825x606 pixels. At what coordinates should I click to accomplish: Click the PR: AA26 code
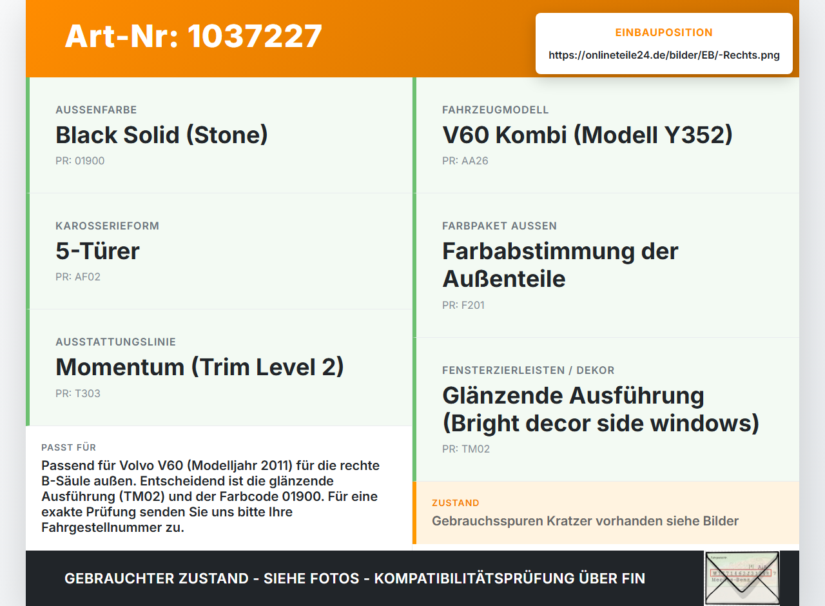[465, 161]
